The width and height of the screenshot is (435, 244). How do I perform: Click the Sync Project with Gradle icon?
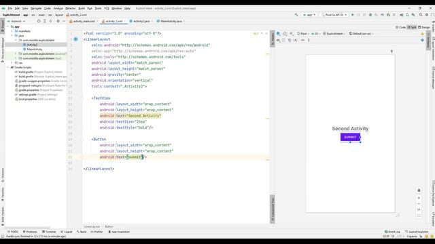pyautogui.click(x=402, y=15)
